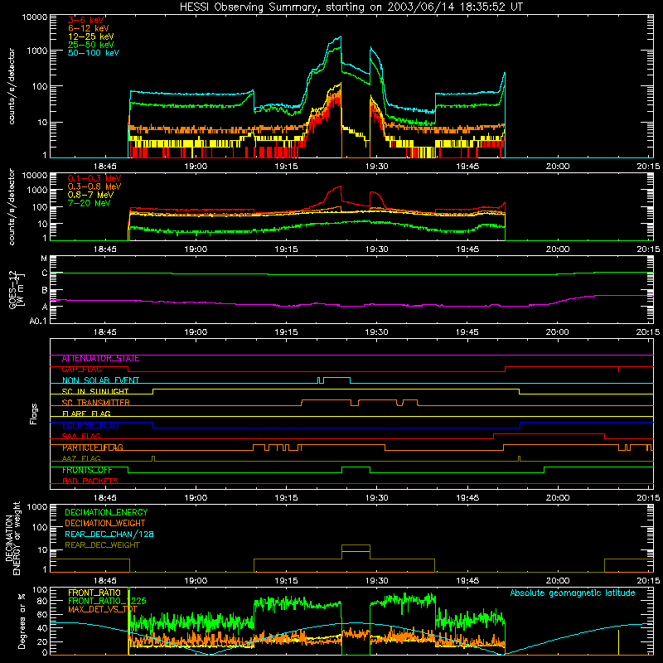This screenshot has width=663, height=663.
Task: Click the 18:45 time label under the Flags panel
Action: tap(105, 498)
